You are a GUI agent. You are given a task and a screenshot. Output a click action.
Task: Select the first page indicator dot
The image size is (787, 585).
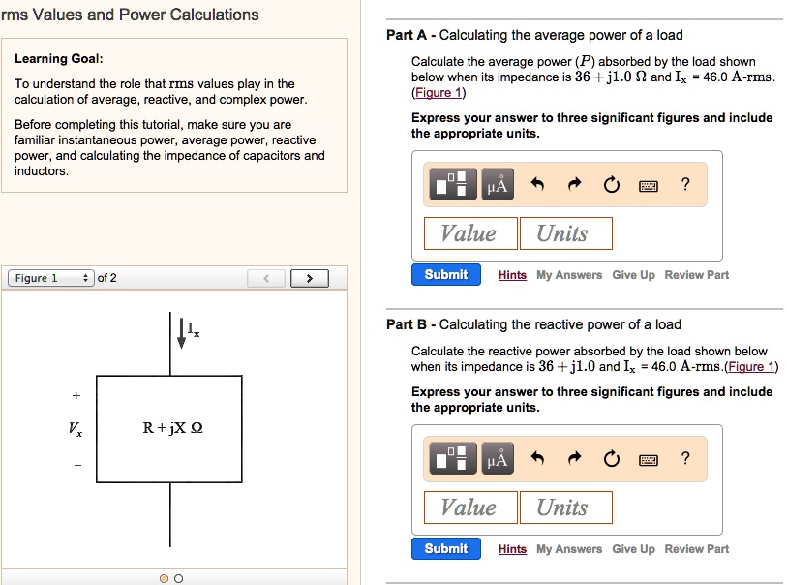[x=163, y=576]
